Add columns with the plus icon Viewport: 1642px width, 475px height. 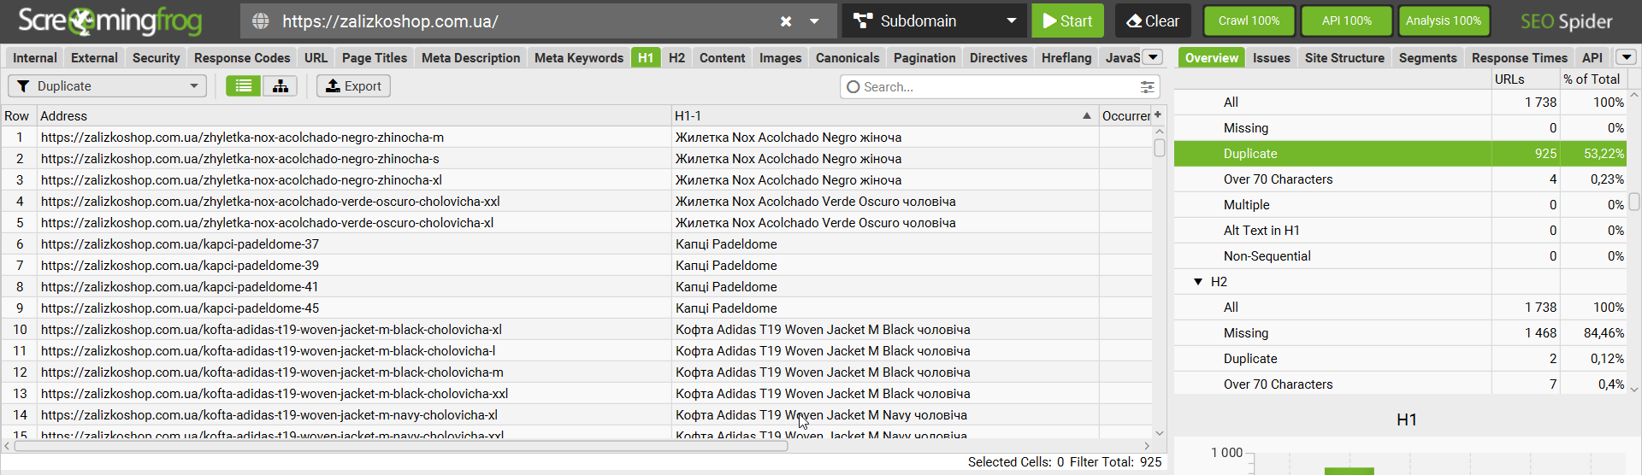(x=1158, y=115)
